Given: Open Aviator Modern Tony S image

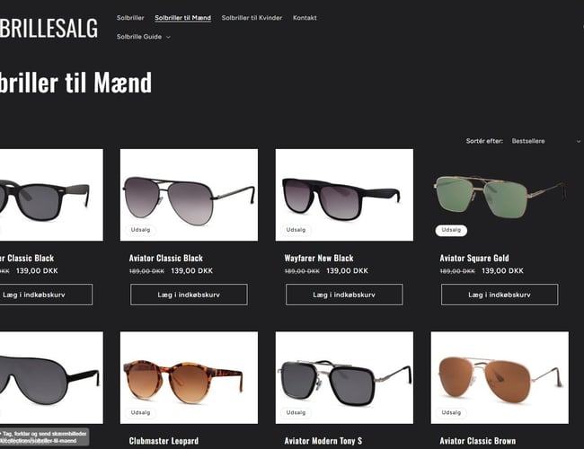Looking at the screenshot, I should pyautogui.click(x=344, y=377).
